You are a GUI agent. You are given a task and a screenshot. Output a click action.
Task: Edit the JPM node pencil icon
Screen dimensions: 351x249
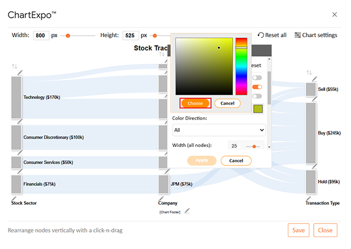(x=167, y=172)
